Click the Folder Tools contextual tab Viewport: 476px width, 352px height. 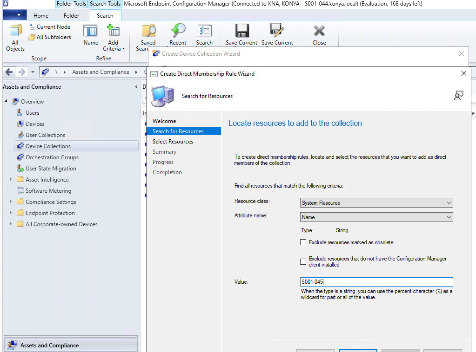pos(71,4)
